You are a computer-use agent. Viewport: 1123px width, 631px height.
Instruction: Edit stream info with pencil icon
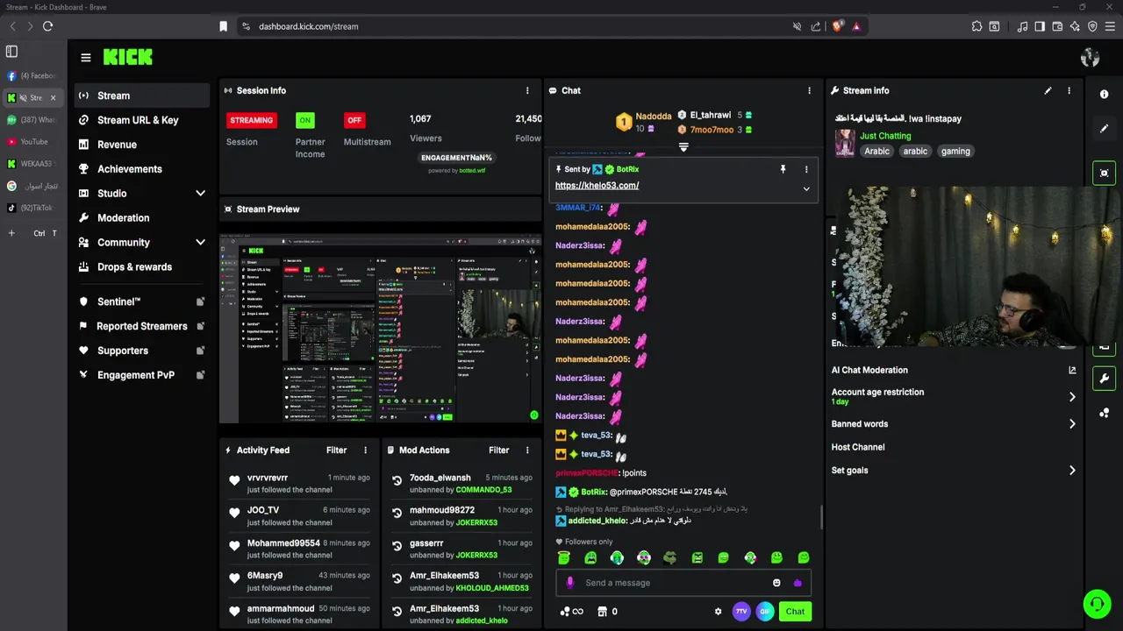coord(1048,90)
